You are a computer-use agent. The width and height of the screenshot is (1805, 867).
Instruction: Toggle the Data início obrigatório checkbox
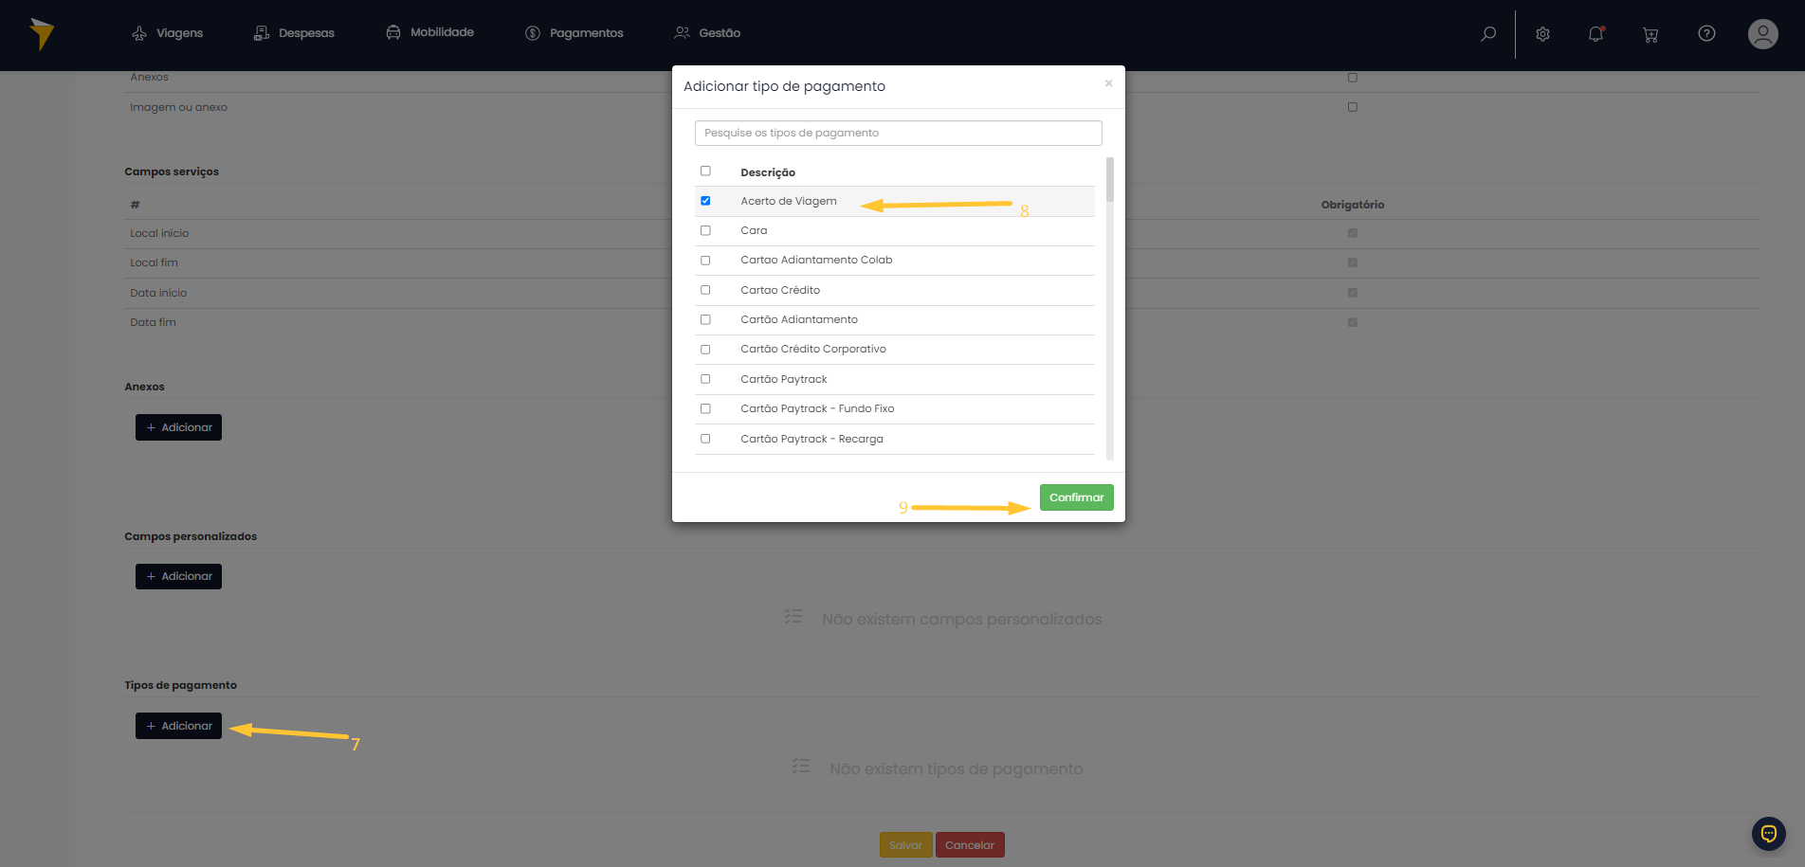pos(1353,293)
